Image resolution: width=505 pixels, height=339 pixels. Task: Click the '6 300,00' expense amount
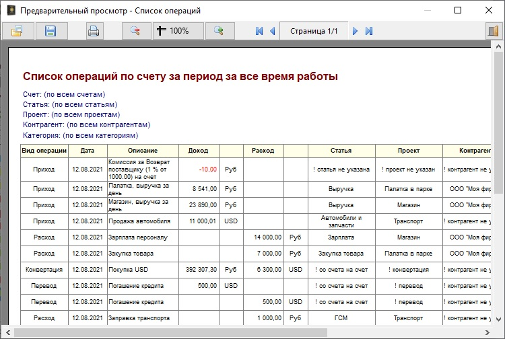[x=269, y=270]
